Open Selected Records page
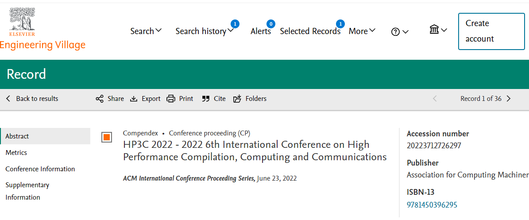529x220 pixels. pos(310,31)
